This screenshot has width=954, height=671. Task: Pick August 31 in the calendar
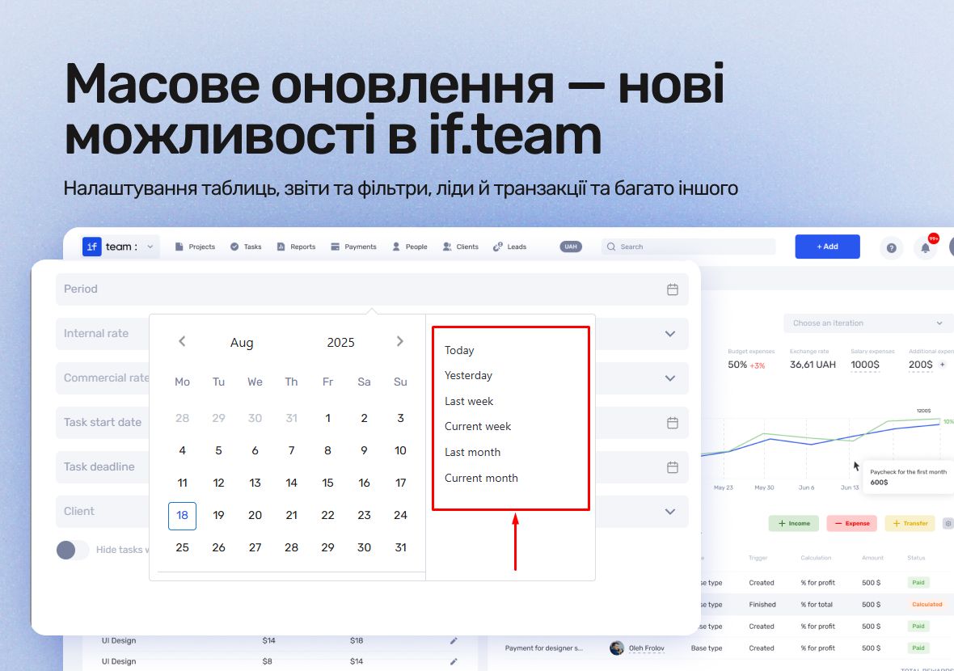click(x=400, y=547)
